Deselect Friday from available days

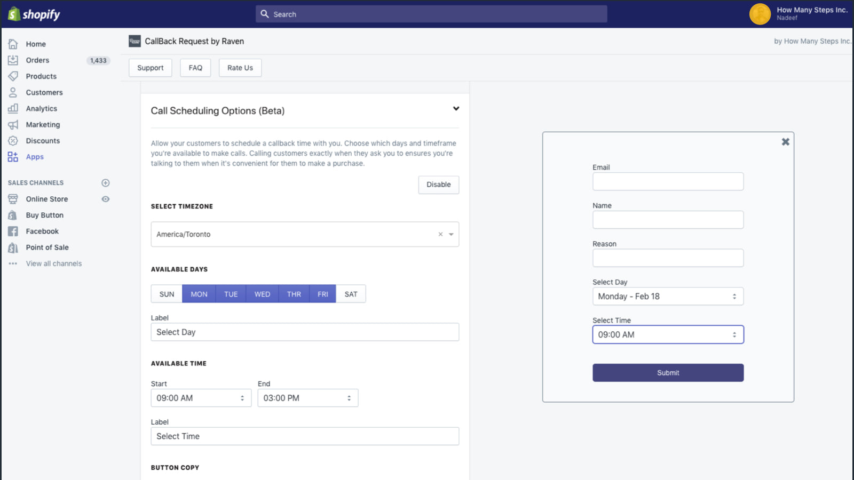click(x=322, y=293)
